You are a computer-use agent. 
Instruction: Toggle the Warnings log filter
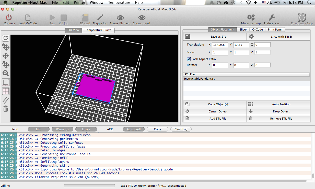62,129
